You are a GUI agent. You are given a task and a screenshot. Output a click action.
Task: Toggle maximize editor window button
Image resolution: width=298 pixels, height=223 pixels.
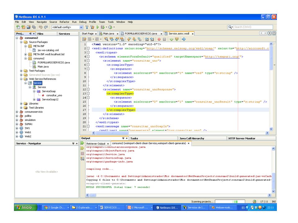274,33
